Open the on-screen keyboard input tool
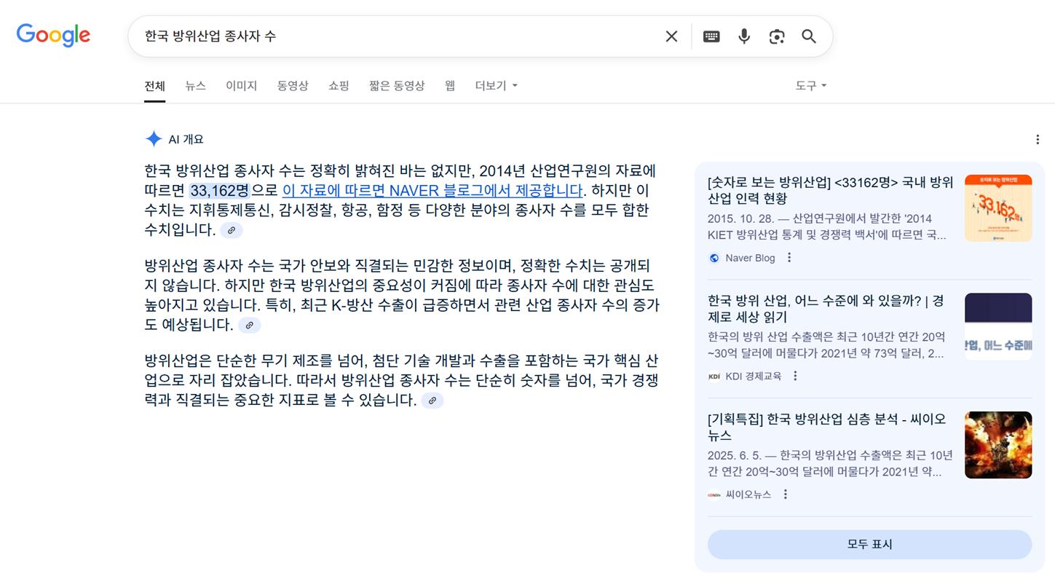The image size is (1055, 579). (711, 36)
